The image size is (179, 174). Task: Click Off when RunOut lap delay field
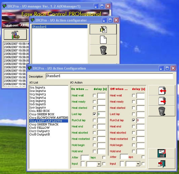coord(141,120)
